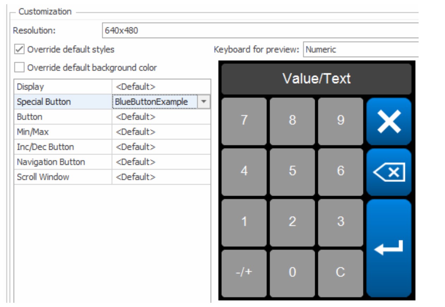Click the Keyboard for preview: label

click(x=256, y=50)
